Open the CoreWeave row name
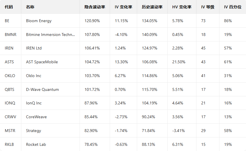The width and height of the screenshot is (246, 151). click(36, 117)
